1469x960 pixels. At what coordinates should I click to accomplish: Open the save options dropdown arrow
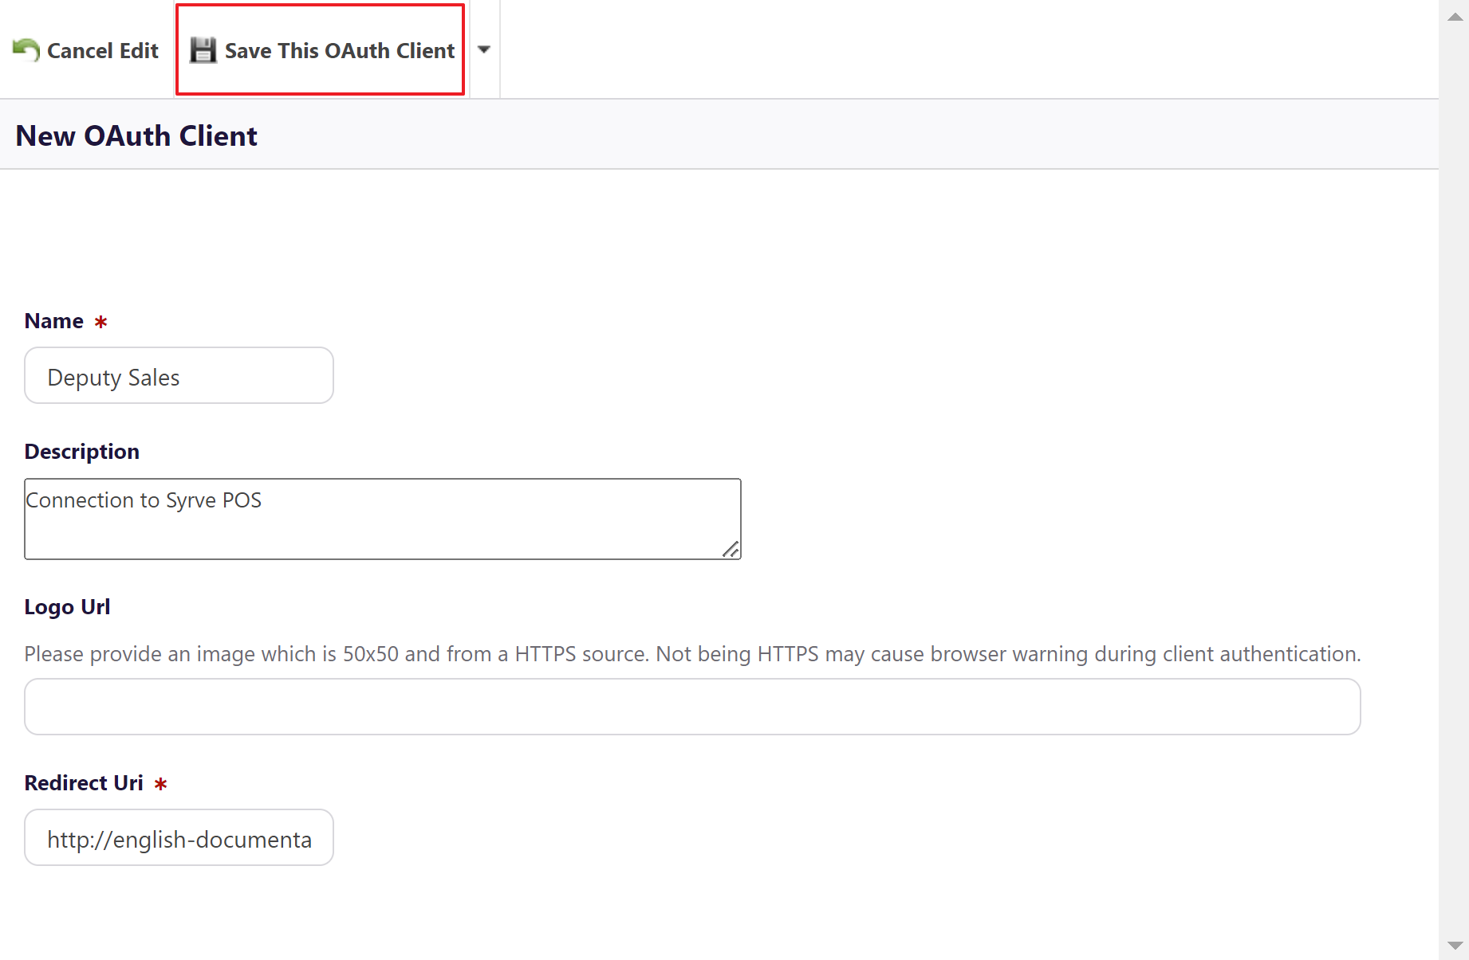pos(483,49)
